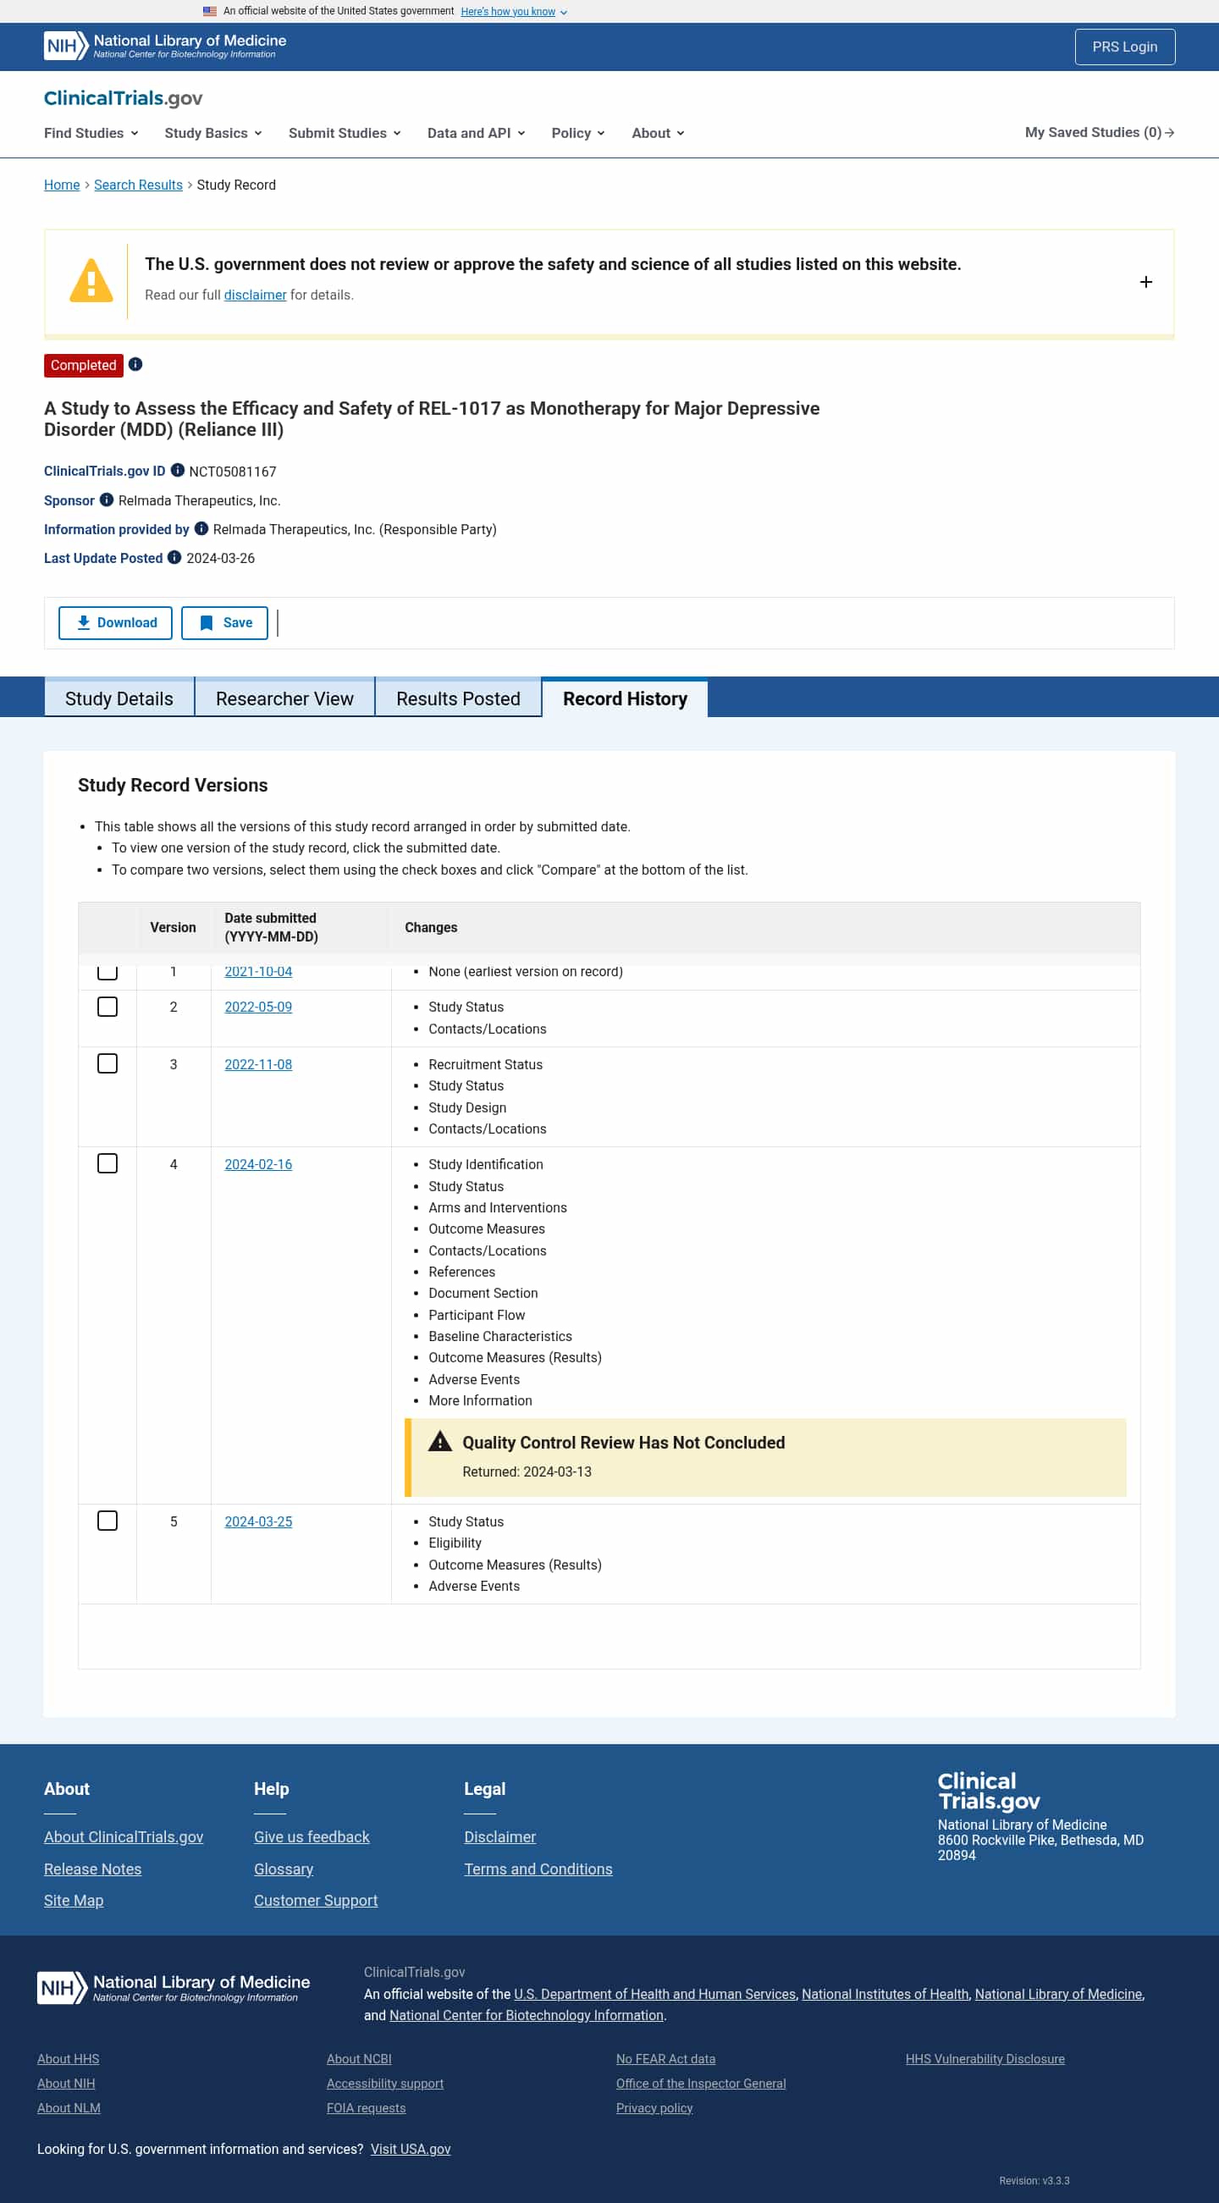Select the version 4 checkbox
The image size is (1219, 2203).
108,1163
